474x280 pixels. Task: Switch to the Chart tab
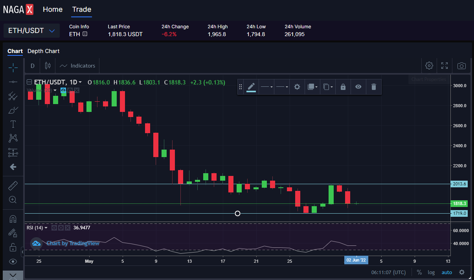(x=15, y=51)
